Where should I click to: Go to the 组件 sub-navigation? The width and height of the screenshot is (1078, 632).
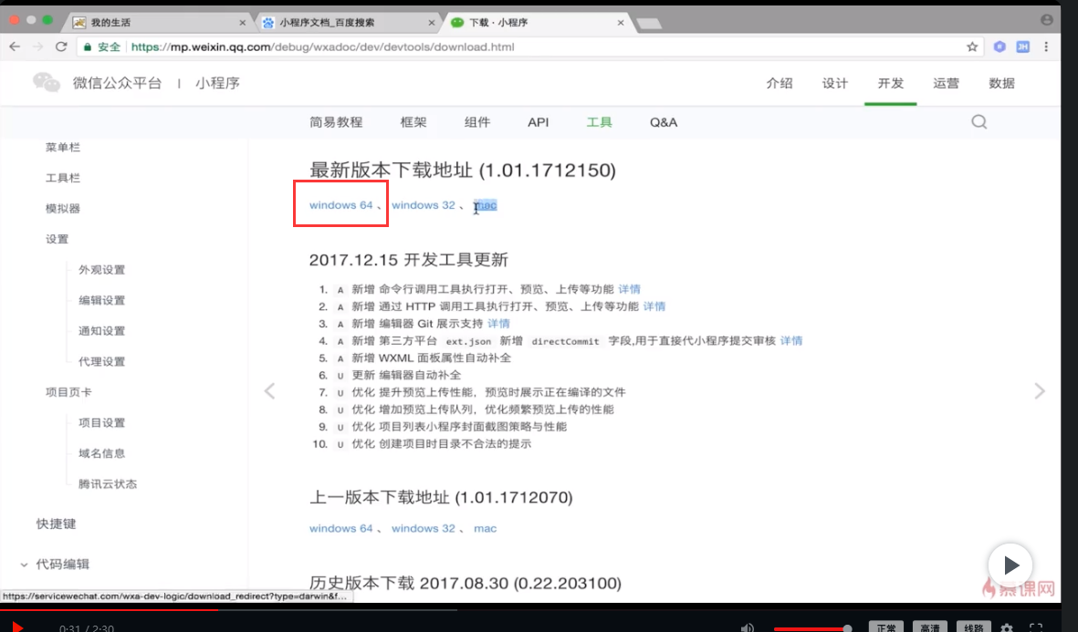coord(477,122)
